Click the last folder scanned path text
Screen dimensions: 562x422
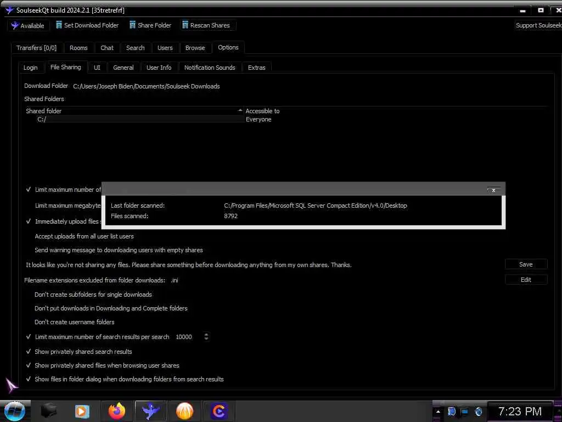point(316,206)
